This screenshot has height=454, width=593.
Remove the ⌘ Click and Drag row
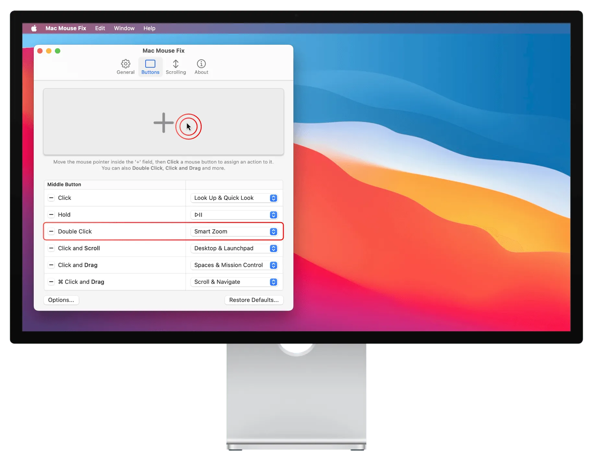coord(51,282)
